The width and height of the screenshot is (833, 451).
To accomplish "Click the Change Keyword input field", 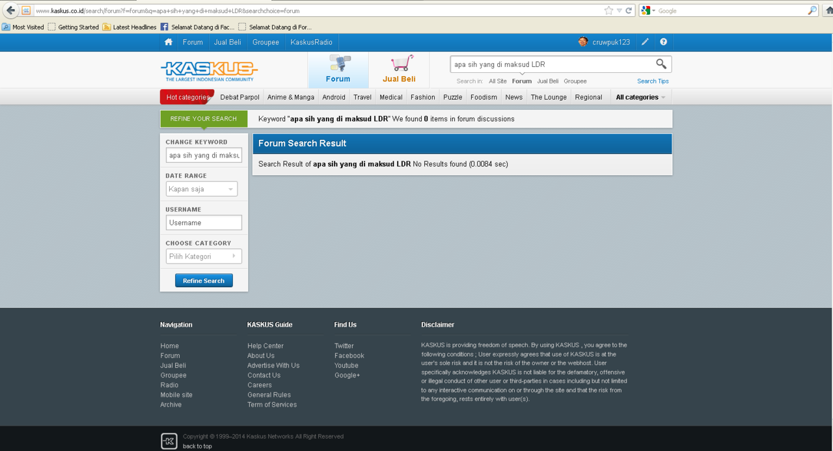I will pos(204,155).
